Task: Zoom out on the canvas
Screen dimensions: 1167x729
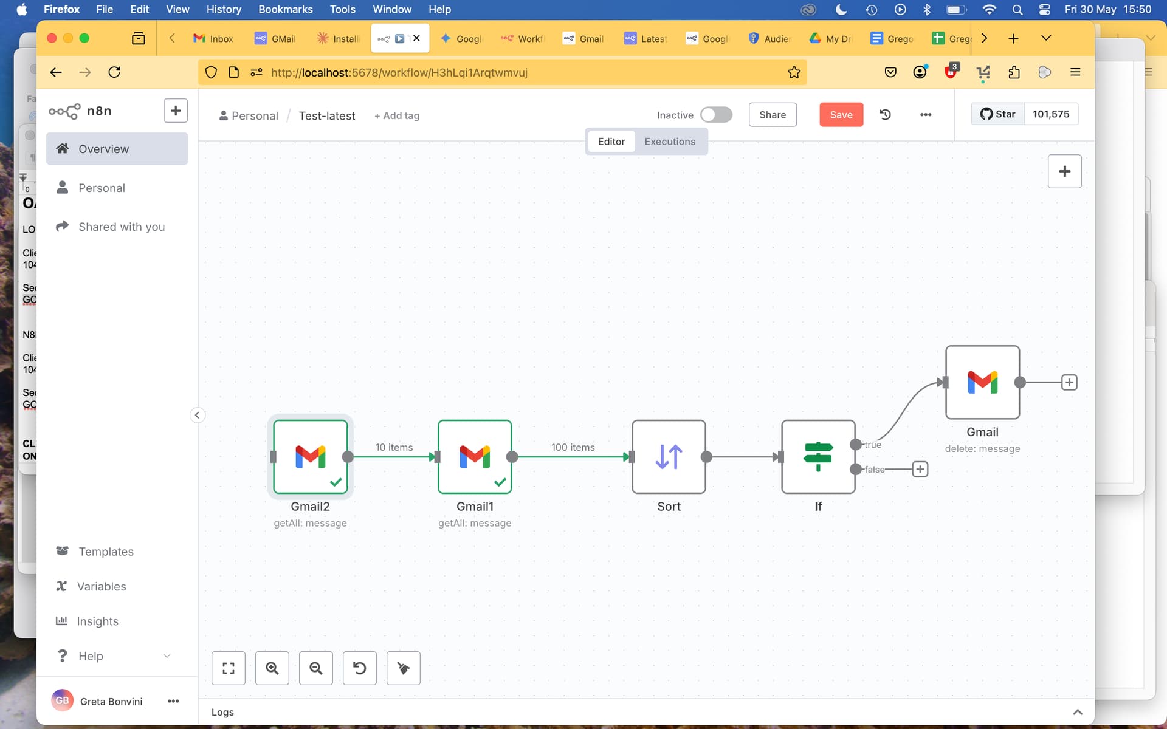Action: coord(316,668)
